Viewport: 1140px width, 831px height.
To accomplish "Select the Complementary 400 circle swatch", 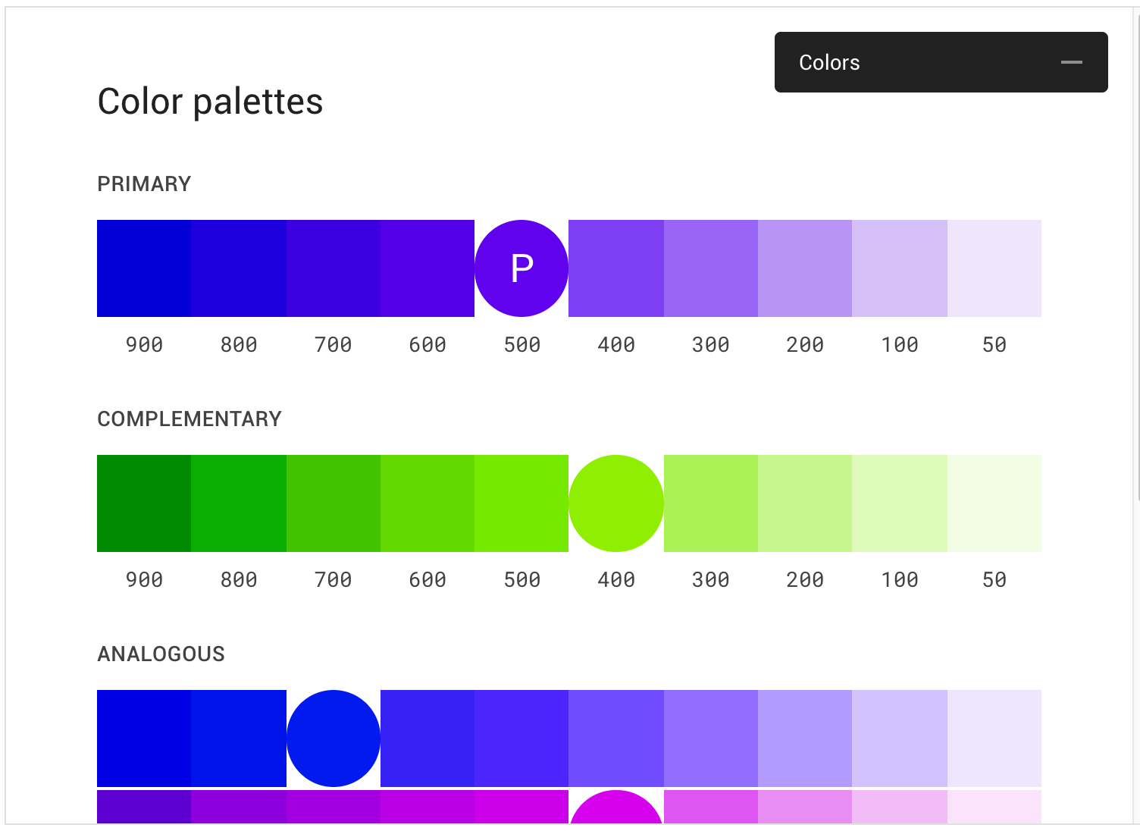I will pyautogui.click(x=616, y=503).
